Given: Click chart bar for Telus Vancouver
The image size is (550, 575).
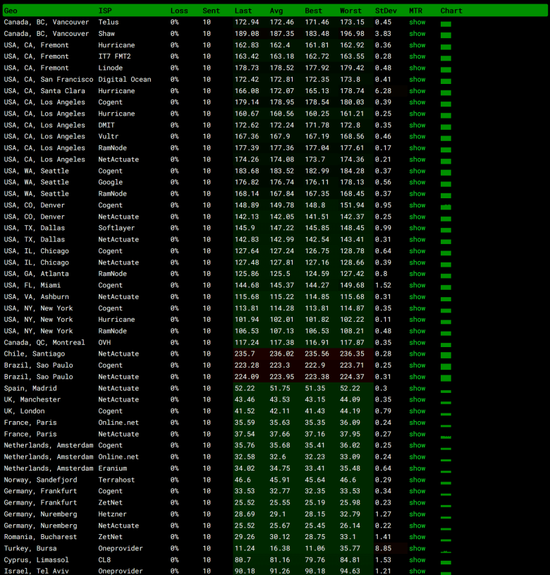Looking at the screenshot, I should pos(446,24).
